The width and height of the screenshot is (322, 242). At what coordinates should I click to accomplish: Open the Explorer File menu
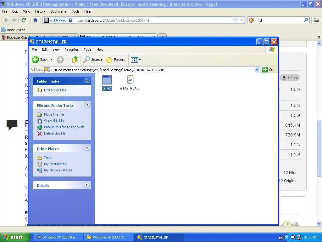pyautogui.click(x=34, y=49)
